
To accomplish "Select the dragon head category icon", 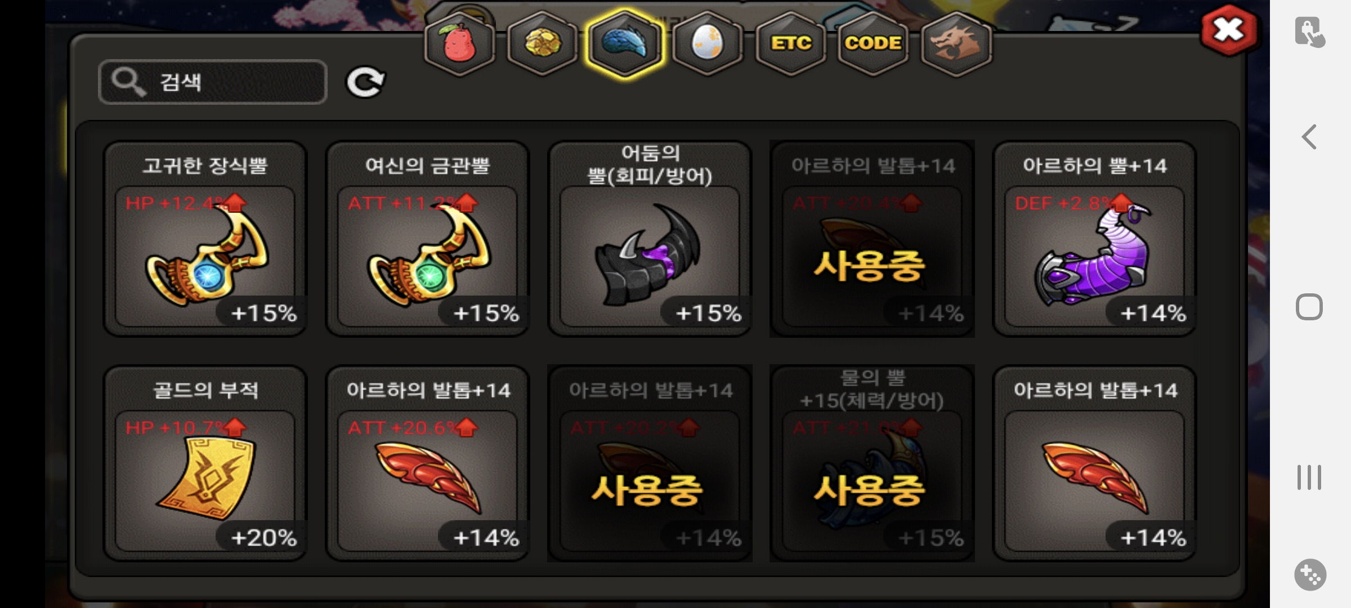I will point(956,44).
